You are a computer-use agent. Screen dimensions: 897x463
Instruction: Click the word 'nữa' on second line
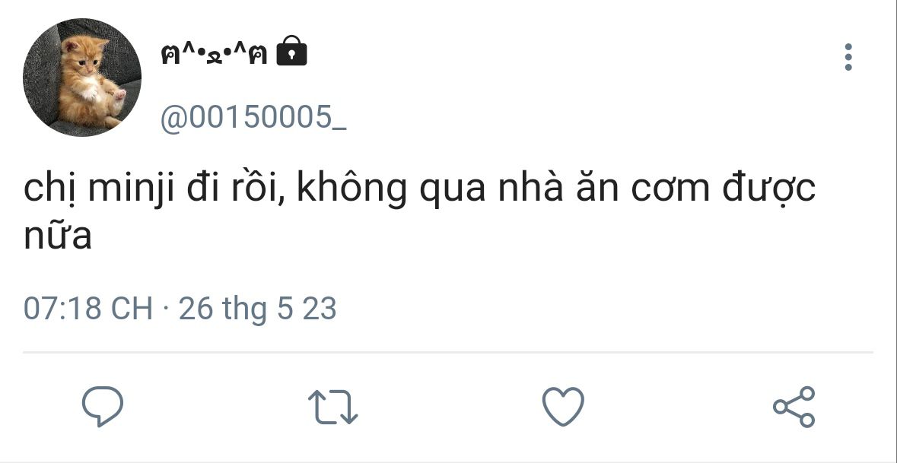coord(57,235)
